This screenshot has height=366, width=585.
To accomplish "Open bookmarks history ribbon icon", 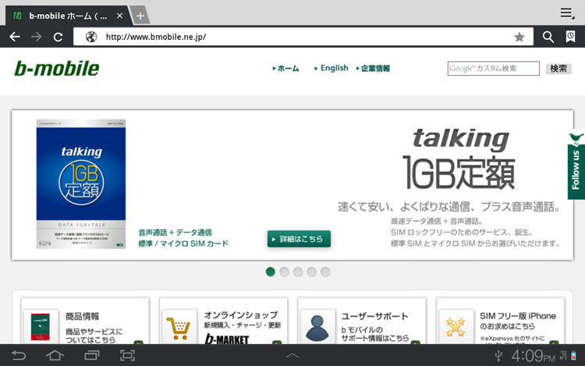I will click(x=570, y=37).
